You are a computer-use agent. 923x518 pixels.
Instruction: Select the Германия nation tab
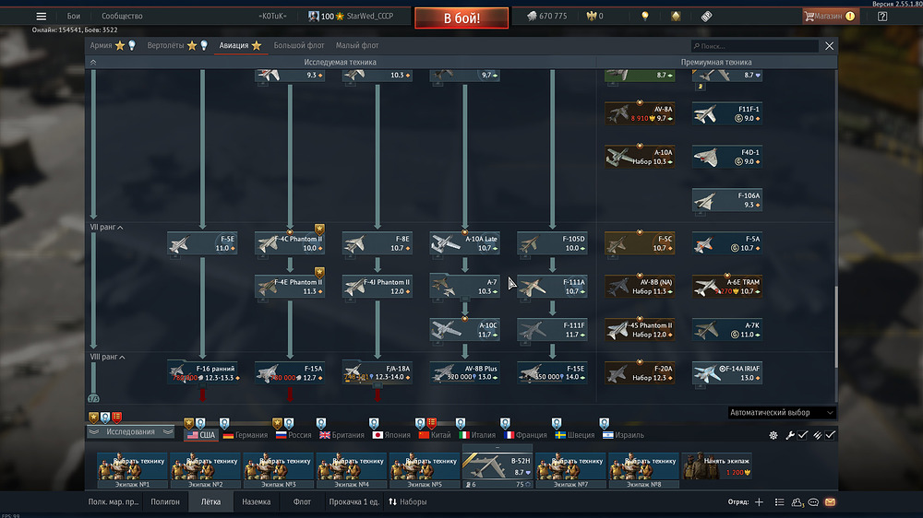246,436
